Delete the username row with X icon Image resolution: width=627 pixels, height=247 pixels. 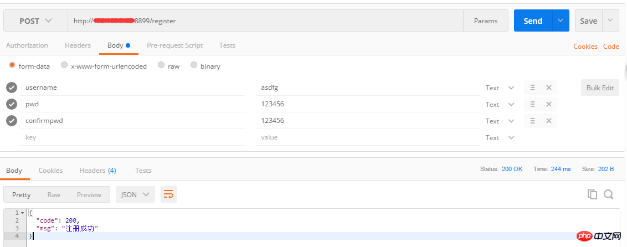coord(548,88)
